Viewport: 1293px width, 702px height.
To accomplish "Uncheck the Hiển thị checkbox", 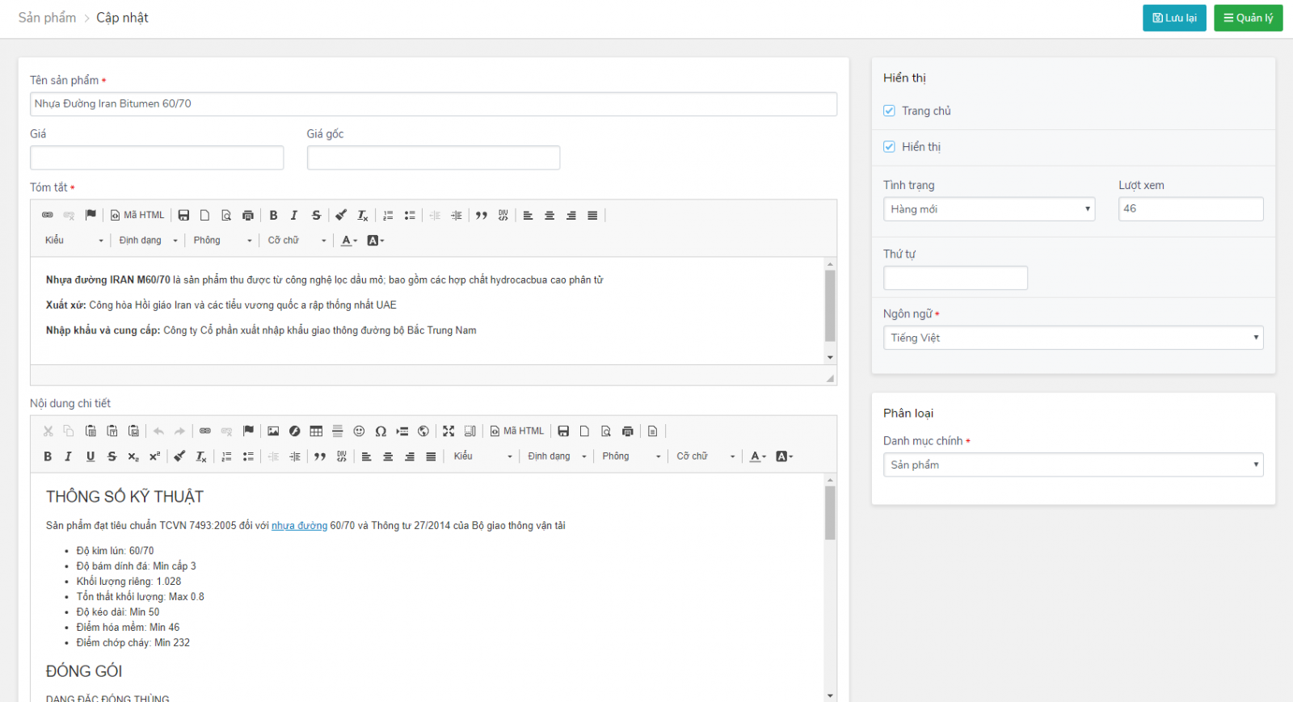I will (x=889, y=147).
